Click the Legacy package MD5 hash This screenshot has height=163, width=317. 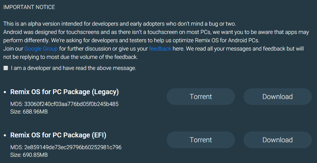(65, 104)
